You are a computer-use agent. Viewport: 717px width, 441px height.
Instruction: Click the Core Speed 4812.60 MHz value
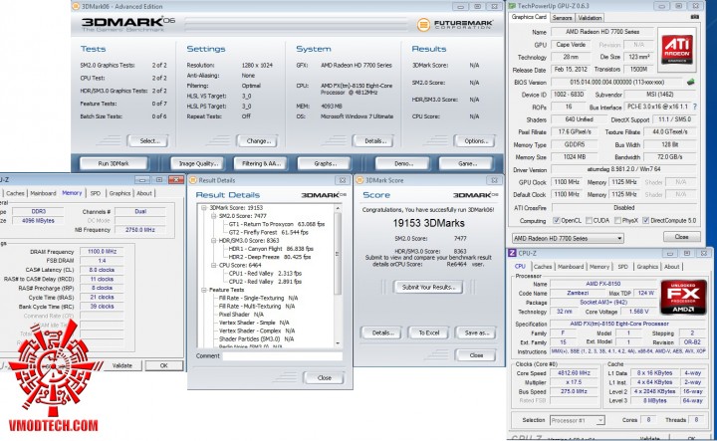click(x=575, y=373)
